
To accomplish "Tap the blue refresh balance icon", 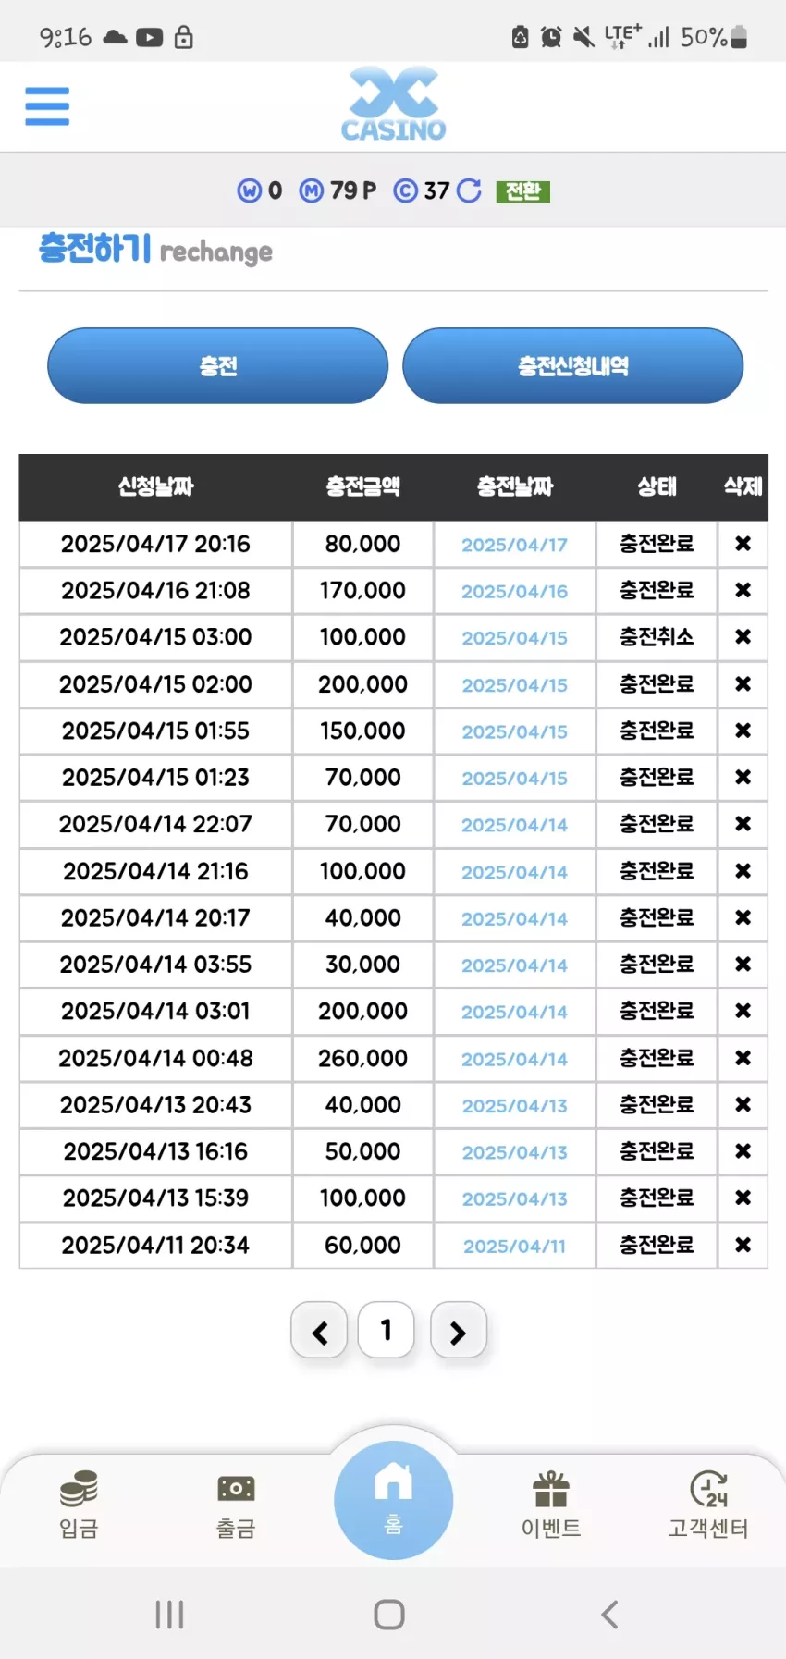I will (x=469, y=190).
